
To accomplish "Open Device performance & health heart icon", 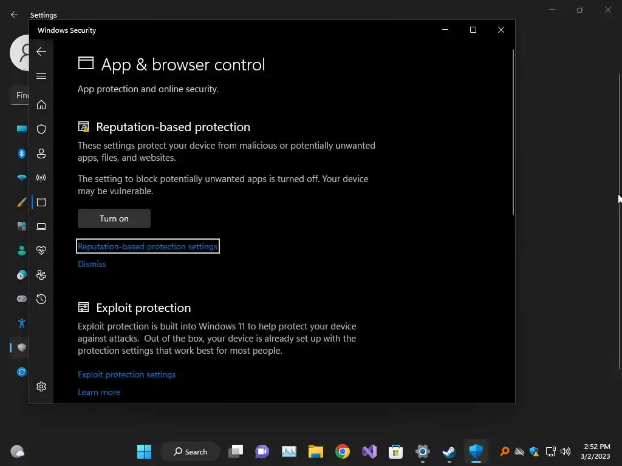I will (41, 251).
